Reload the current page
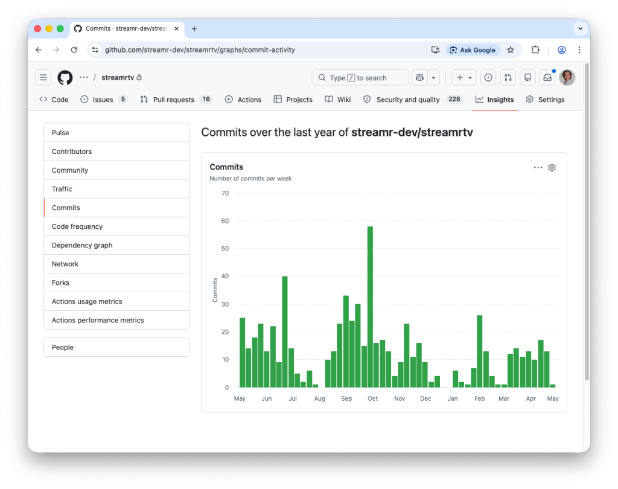 74,50
